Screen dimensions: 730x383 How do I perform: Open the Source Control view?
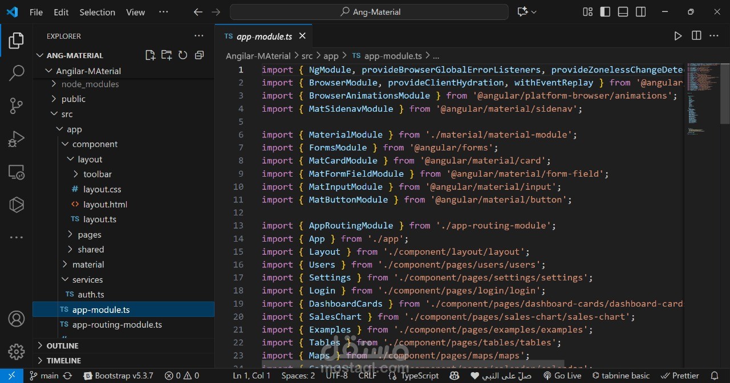[x=17, y=105]
